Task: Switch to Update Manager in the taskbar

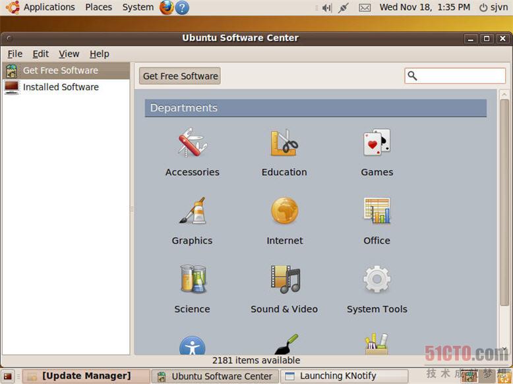Action: click(x=86, y=376)
